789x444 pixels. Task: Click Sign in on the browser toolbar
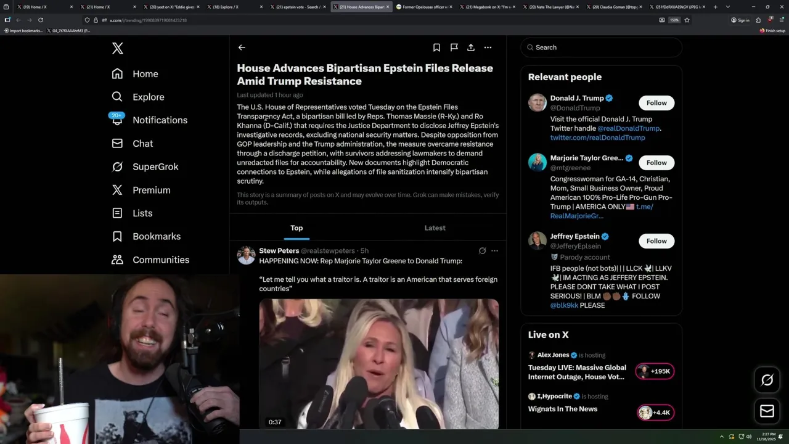[x=740, y=20]
